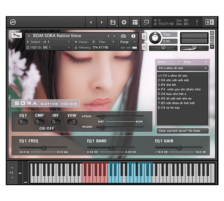This screenshot has height=201, width=224.
Task: Select phrase 5 G4 inou oha hah a
Action: (172, 94)
